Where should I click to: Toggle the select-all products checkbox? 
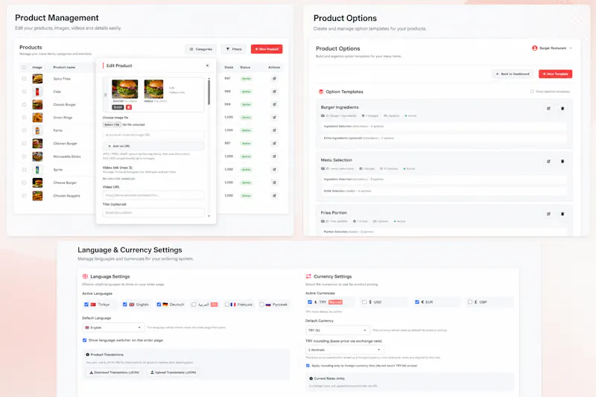24,67
